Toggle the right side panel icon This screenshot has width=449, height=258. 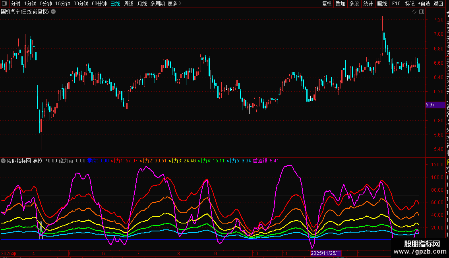(x=421, y=12)
